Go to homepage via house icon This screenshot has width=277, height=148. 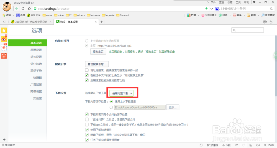29,9
